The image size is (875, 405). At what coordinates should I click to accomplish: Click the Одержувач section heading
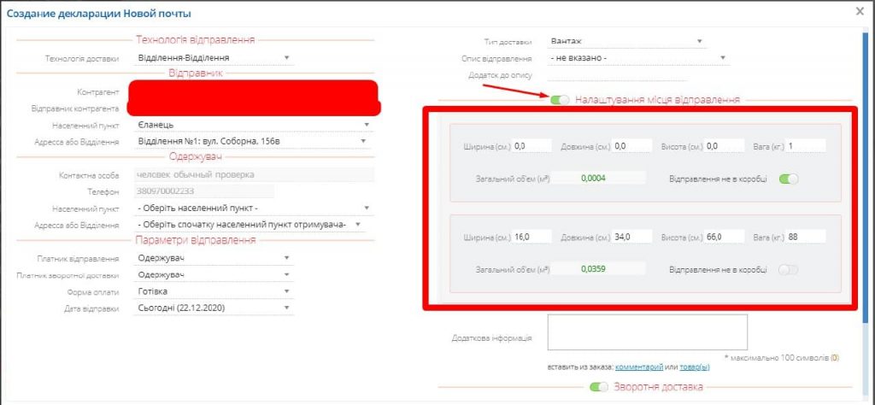tap(196, 156)
